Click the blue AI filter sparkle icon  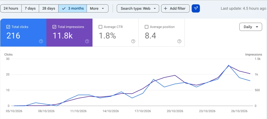tap(196, 8)
